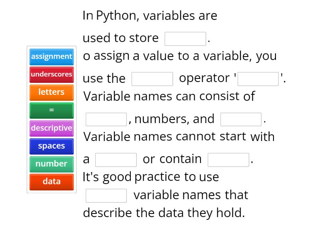
Task: Select the 'spaces' answer tile
Action: (51, 146)
